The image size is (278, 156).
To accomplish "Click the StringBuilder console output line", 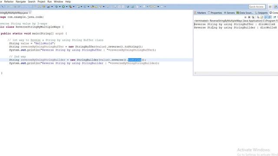I will pos(235,28).
